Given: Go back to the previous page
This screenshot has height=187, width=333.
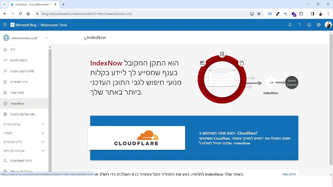Looking at the screenshot, I should 5,14.
